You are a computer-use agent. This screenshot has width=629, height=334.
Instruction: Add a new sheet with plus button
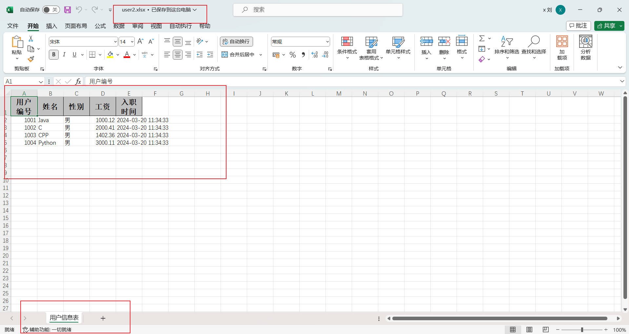103,318
